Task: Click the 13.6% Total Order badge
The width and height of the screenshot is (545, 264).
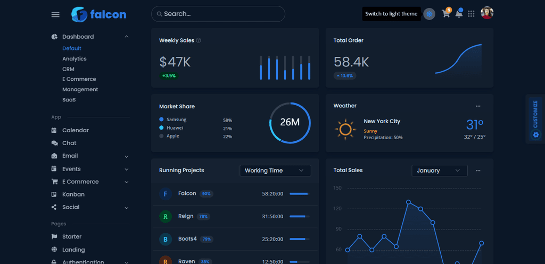Action: click(345, 75)
